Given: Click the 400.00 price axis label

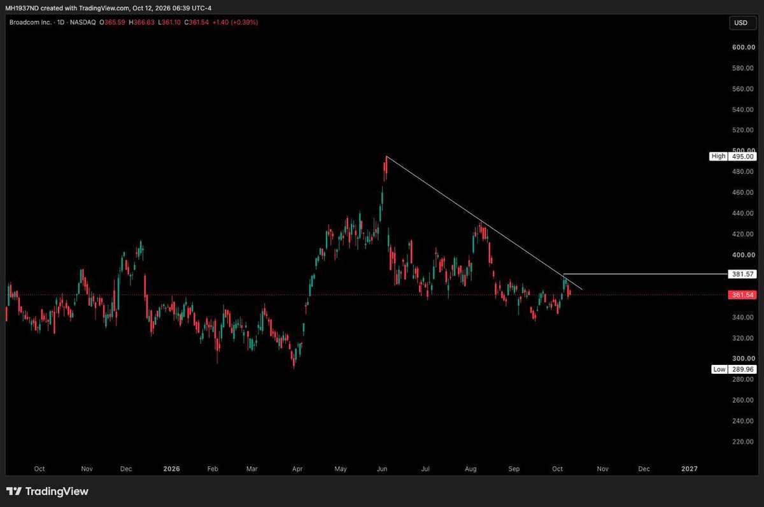Looking at the screenshot, I should coord(743,255).
